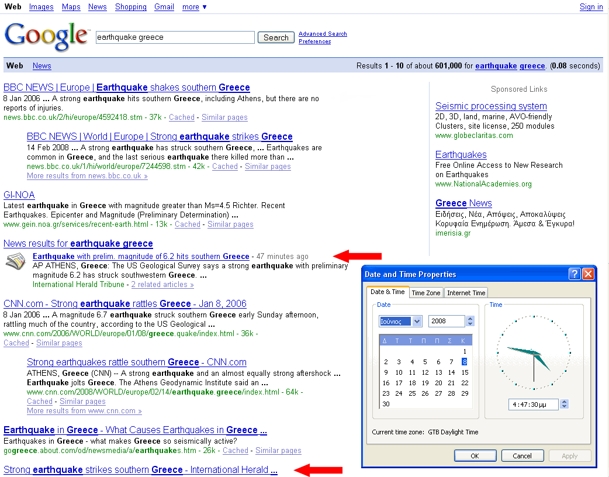The width and height of the screenshot is (609, 477).
Task: Open CNN.com 'Strong earthquake rattles Greece' result
Action: click(x=125, y=304)
